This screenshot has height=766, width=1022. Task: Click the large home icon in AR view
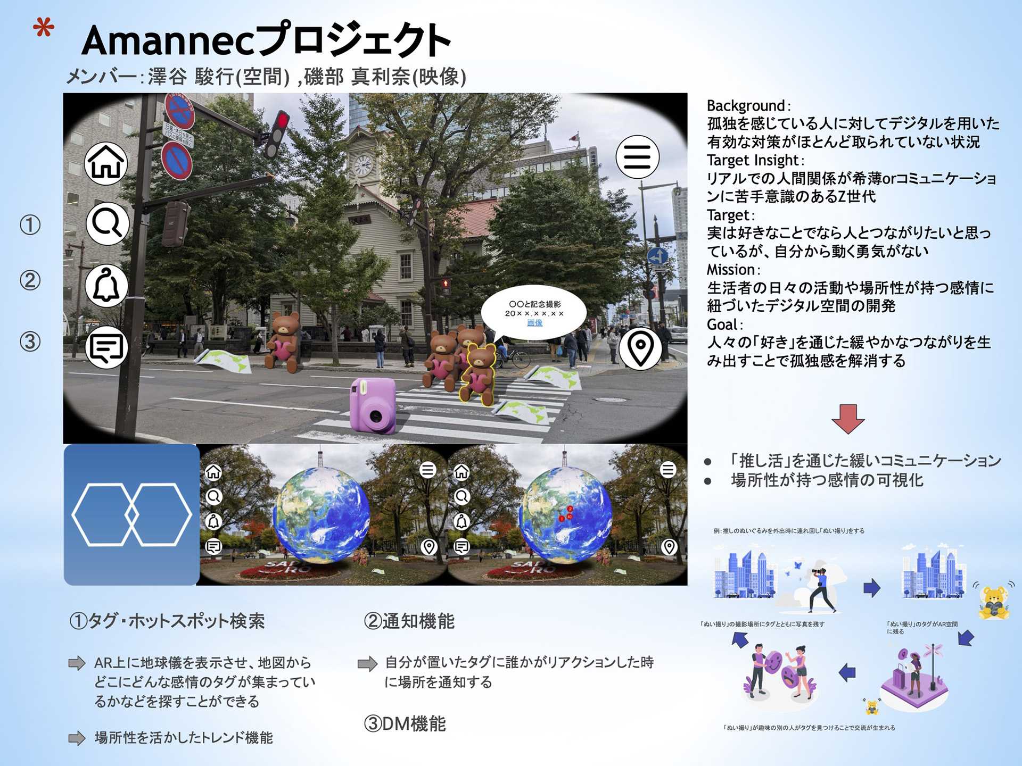click(106, 163)
